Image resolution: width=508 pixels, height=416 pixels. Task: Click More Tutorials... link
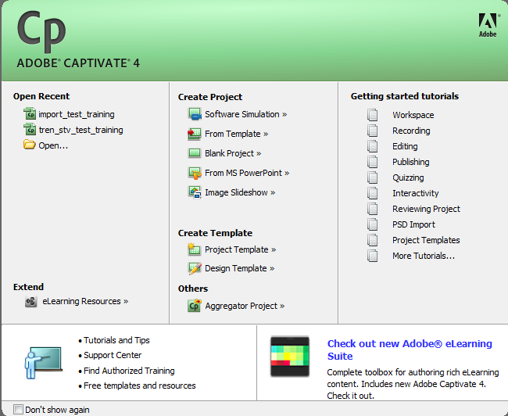[x=424, y=256]
